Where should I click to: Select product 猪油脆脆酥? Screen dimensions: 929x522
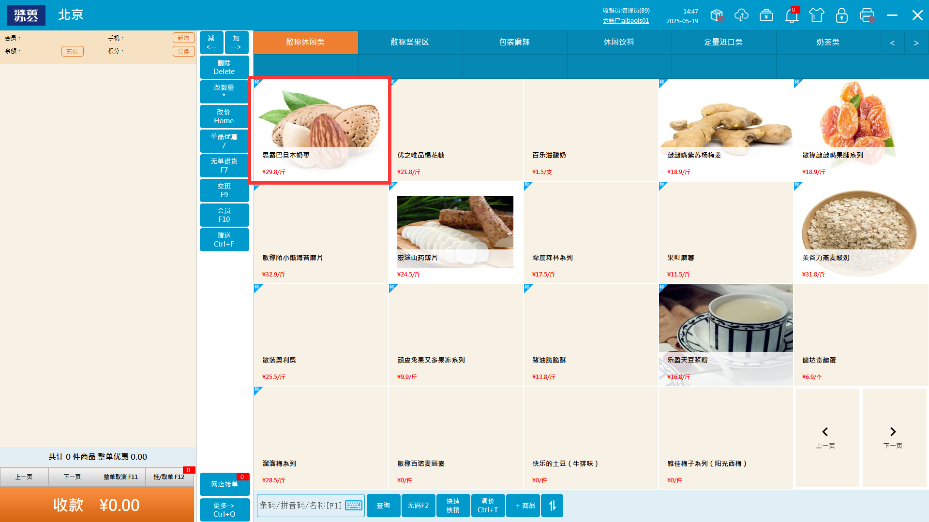click(x=591, y=335)
